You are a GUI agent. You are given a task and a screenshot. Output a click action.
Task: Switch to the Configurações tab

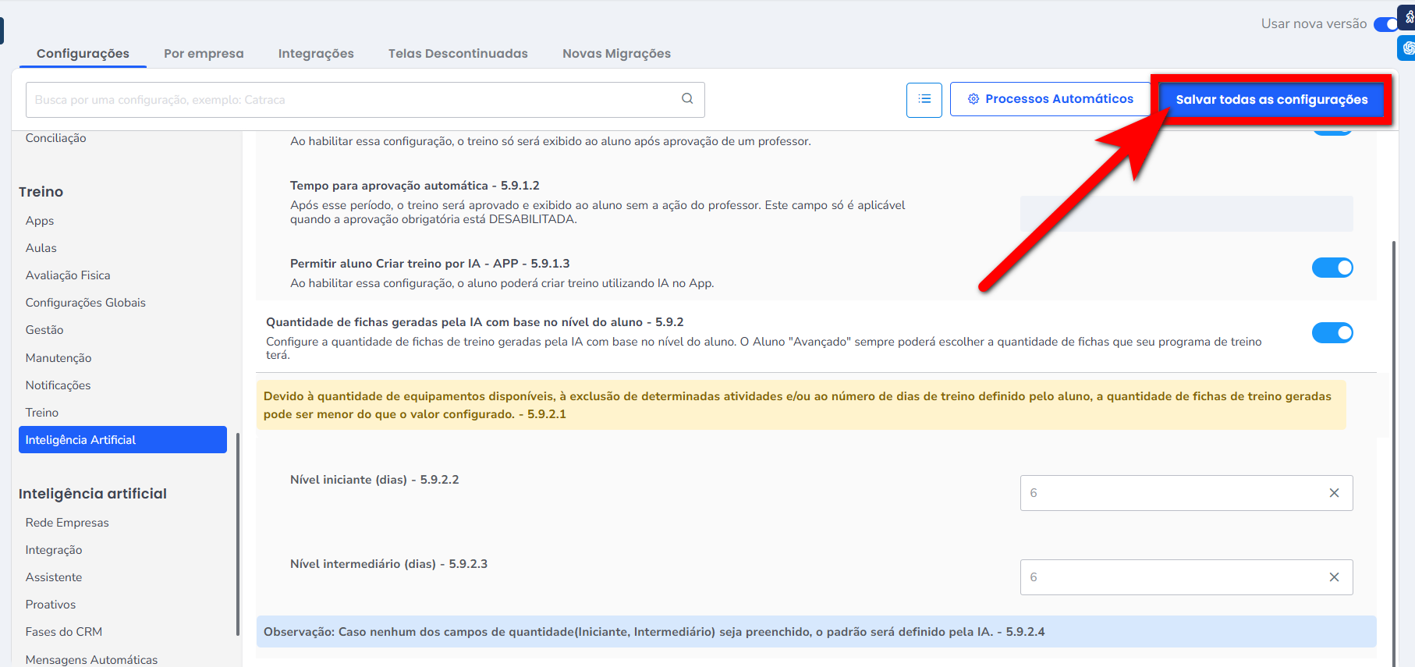click(x=83, y=53)
